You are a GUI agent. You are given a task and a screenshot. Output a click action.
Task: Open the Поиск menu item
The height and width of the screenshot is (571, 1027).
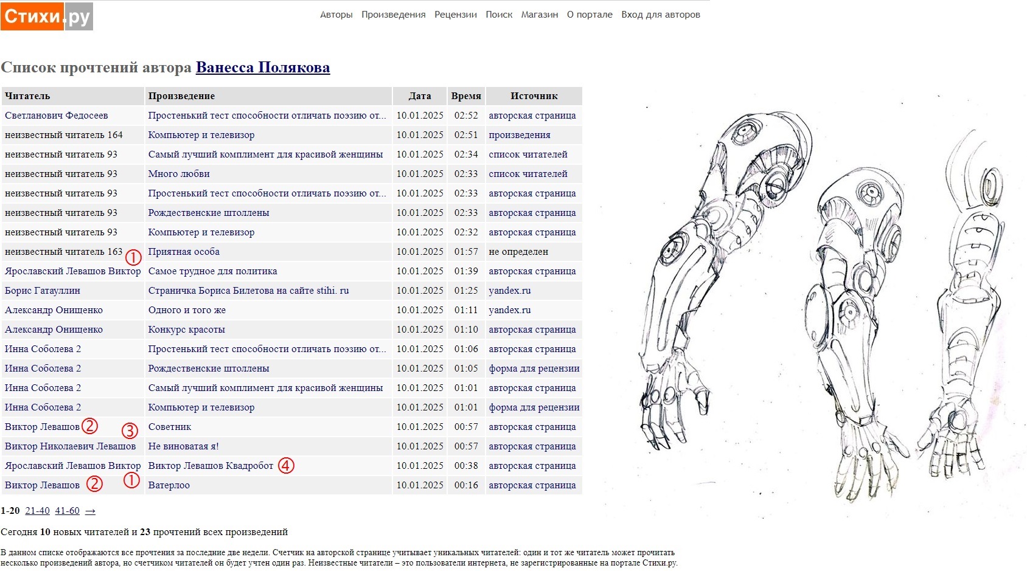[499, 15]
